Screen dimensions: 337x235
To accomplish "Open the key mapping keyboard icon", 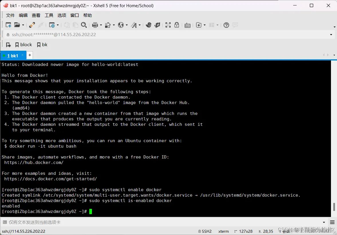I will click(x=188, y=25).
